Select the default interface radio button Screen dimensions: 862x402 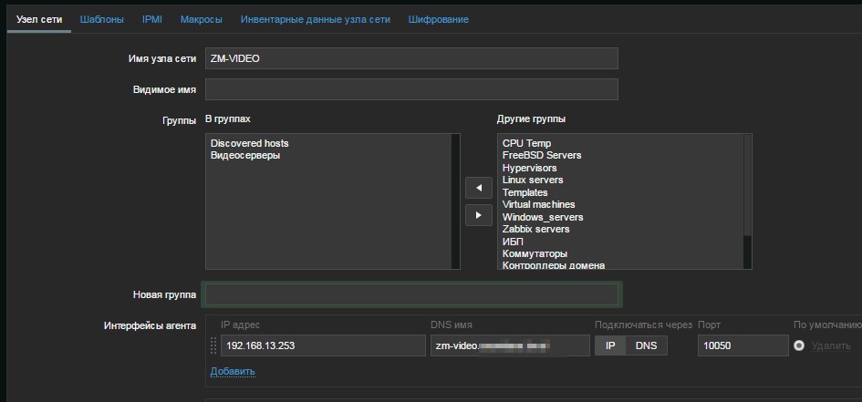(799, 346)
